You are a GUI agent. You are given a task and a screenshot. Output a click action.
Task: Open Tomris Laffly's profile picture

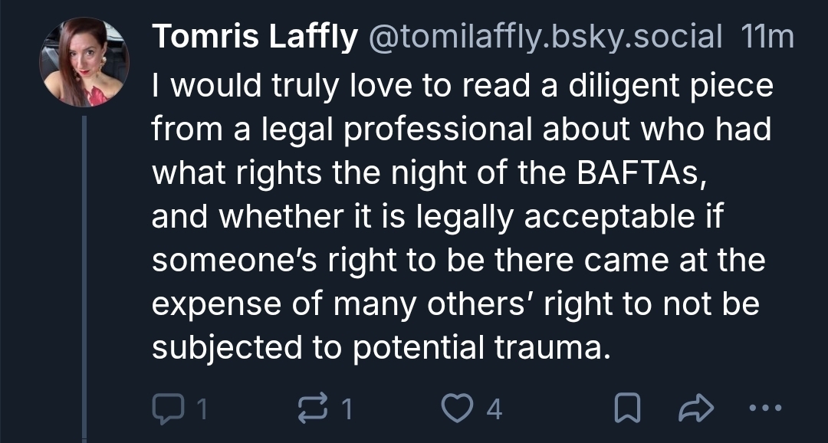tap(84, 62)
